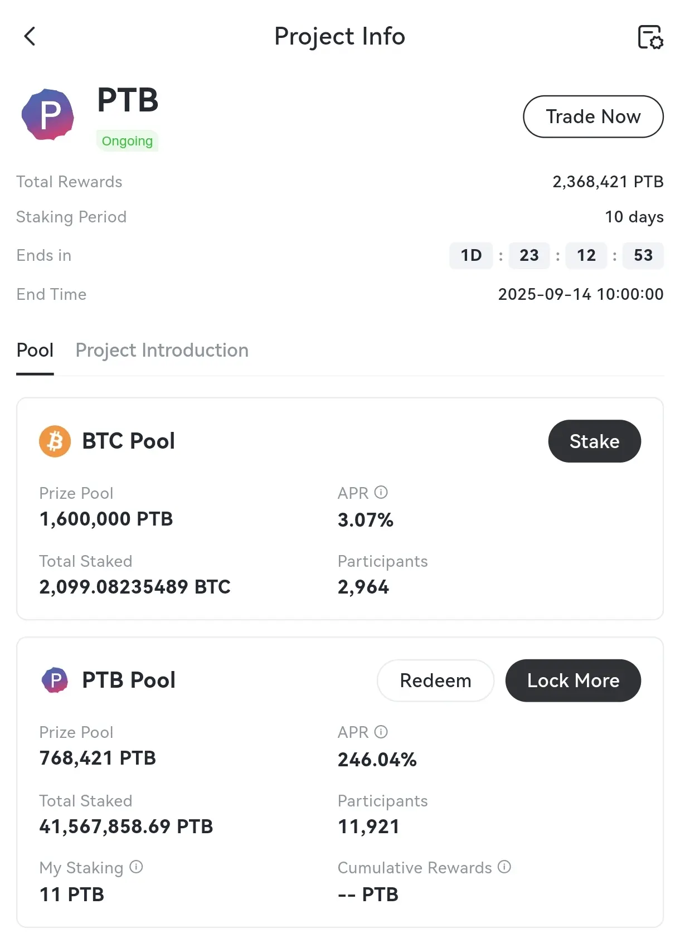Tap the Ongoing status badge
Screen dimensions: 680x948
(x=127, y=141)
